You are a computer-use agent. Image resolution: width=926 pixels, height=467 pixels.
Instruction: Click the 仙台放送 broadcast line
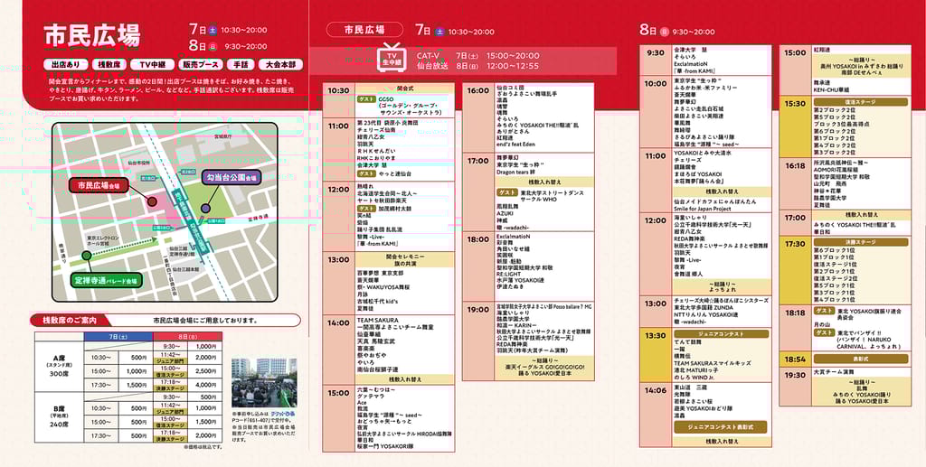click(477, 66)
